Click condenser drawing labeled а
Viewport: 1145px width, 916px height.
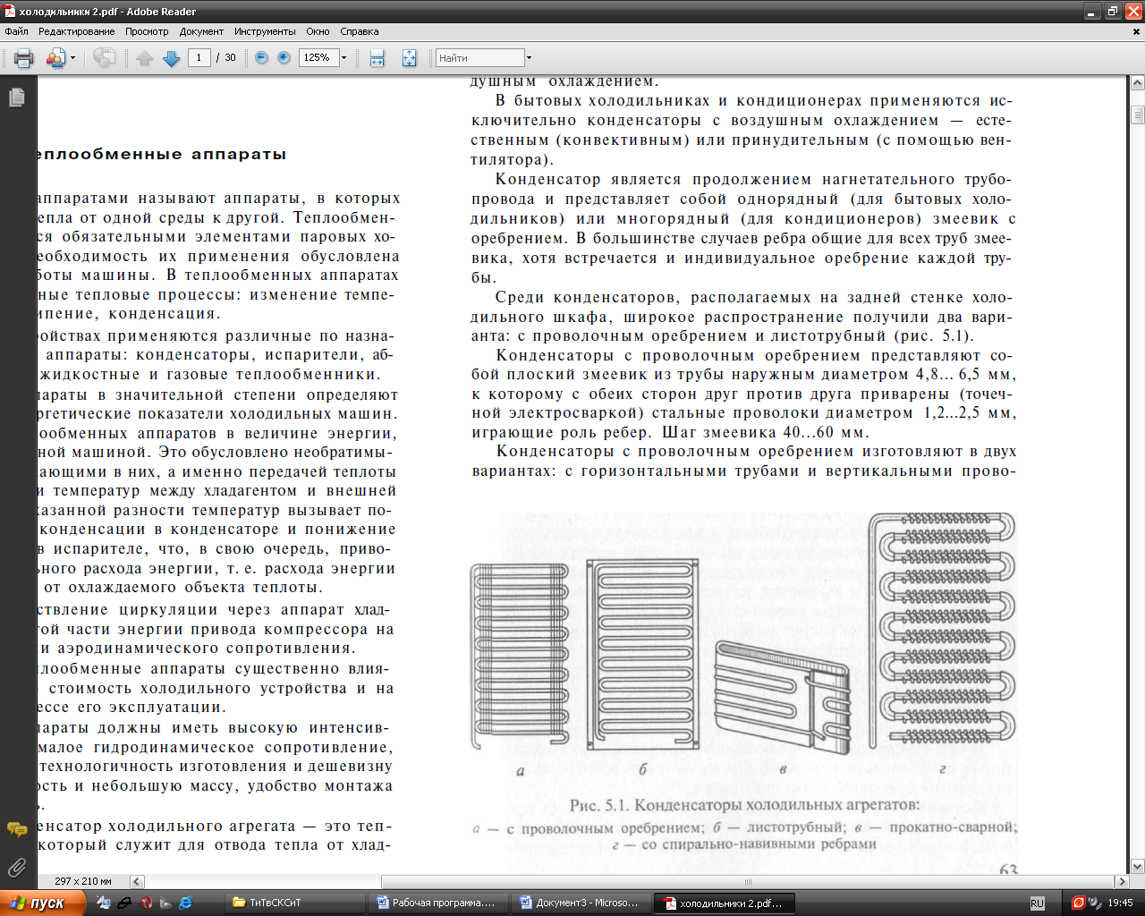(x=521, y=657)
